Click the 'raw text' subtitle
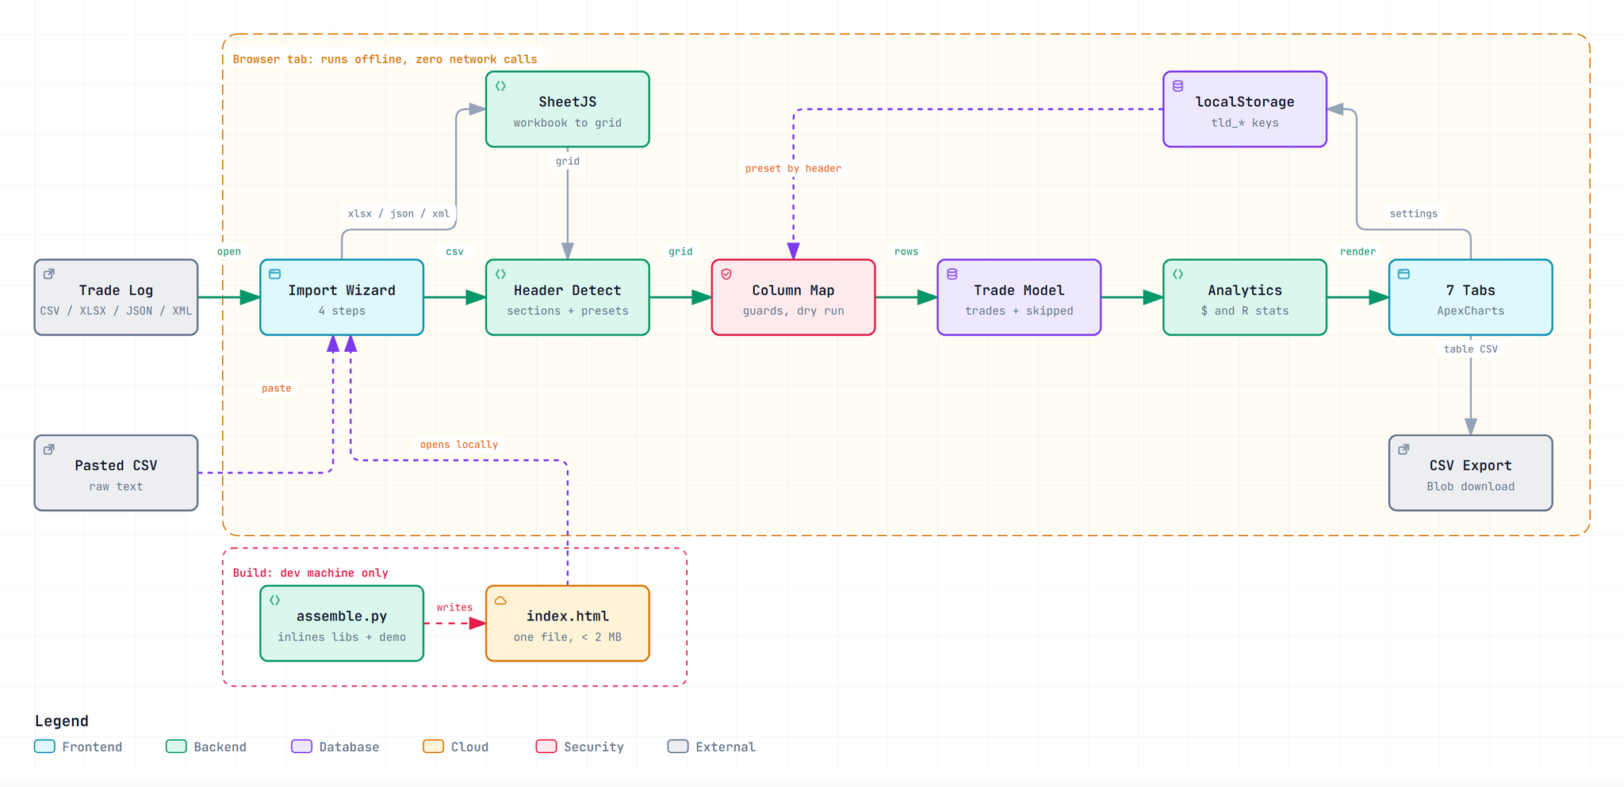1624x787 pixels. tap(116, 487)
